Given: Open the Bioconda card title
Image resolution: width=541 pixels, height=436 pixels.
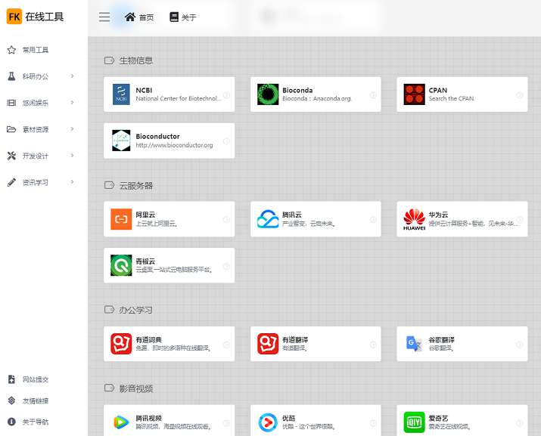Looking at the screenshot, I should pos(297,91).
